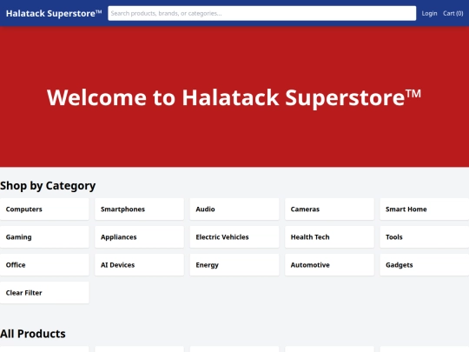Choose the Tools category

(x=425, y=236)
